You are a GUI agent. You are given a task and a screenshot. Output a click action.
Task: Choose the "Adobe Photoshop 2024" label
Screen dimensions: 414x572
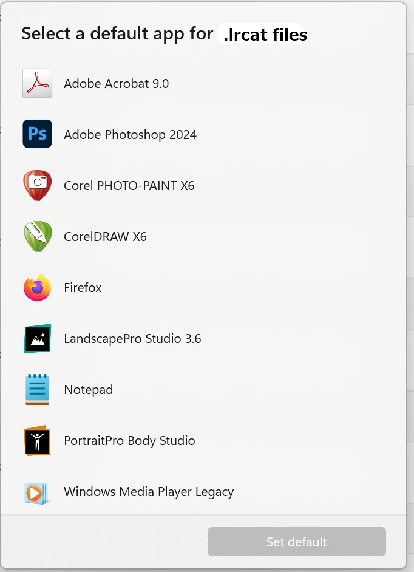pyautogui.click(x=131, y=135)
